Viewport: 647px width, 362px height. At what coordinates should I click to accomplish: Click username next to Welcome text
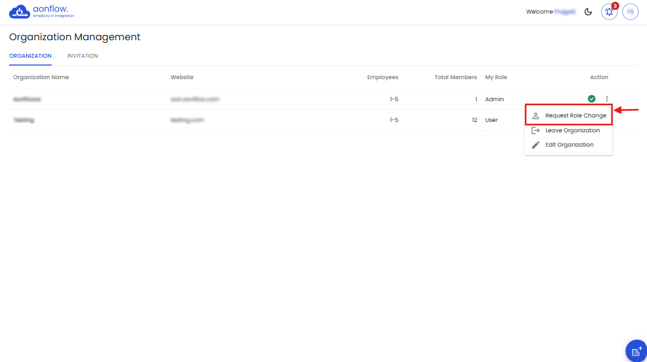click(565, 12)
